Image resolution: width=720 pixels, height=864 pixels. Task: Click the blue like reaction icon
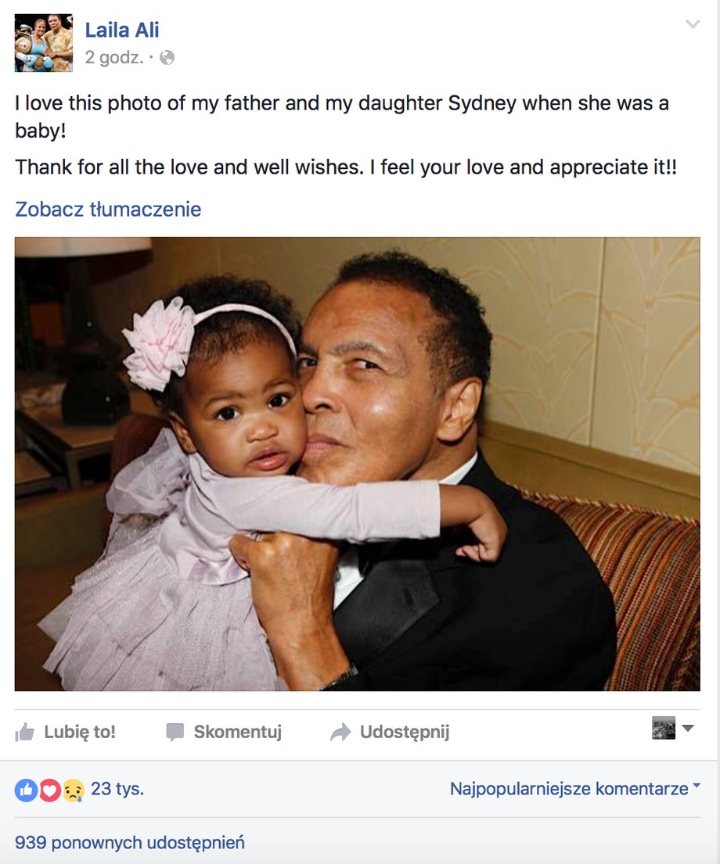(x=25, y=791)
